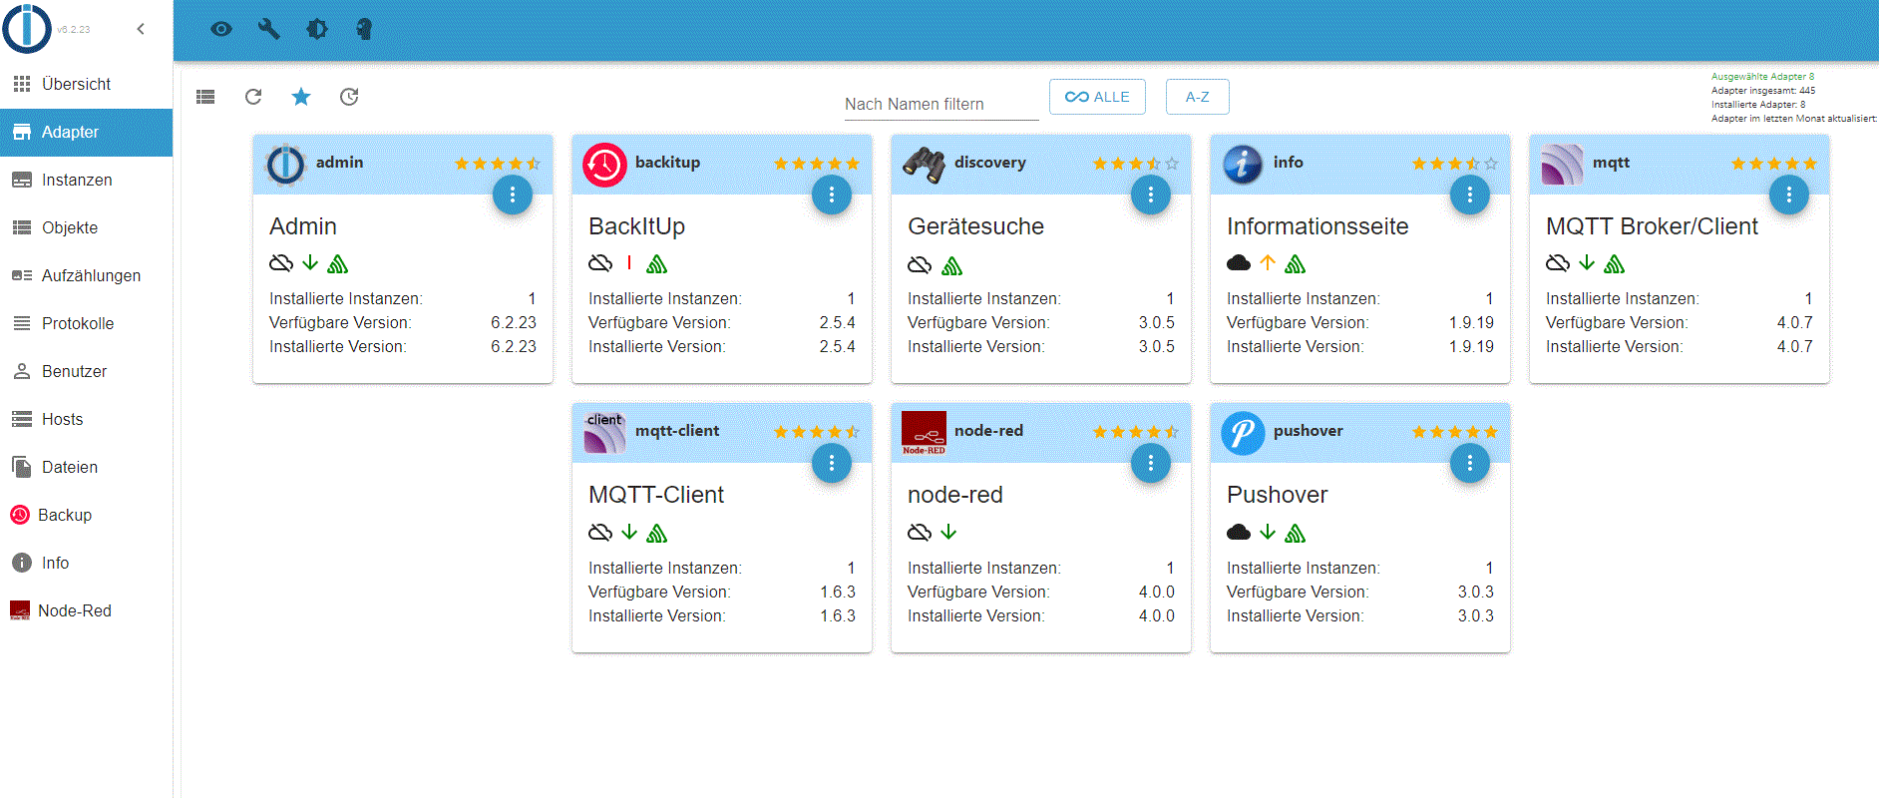Select Adapter in the sidebar
Screen dimensions: 1879x798
pos(86,132)
